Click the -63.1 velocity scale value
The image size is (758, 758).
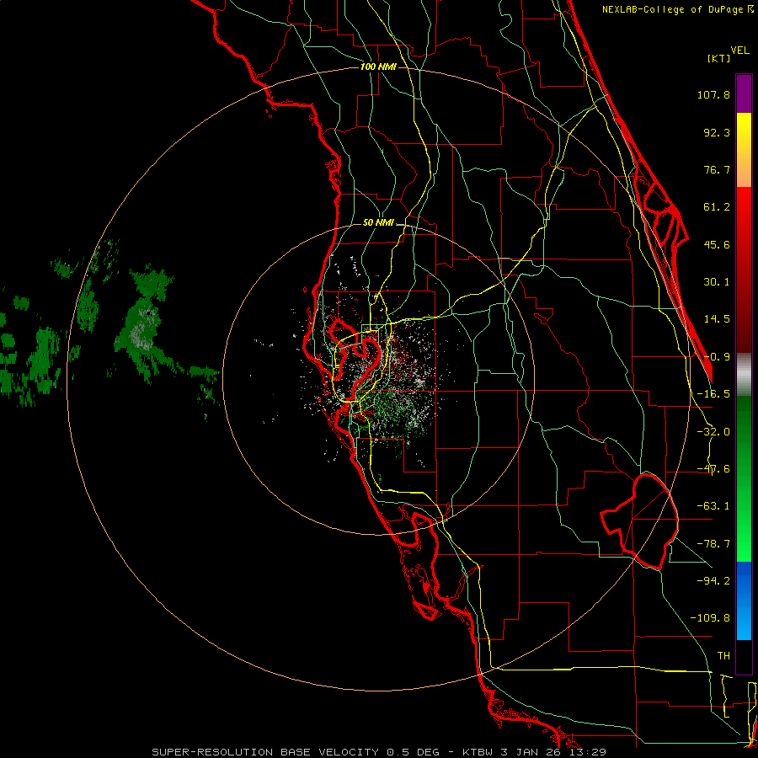pyautogui.click(x=713, y=506)
